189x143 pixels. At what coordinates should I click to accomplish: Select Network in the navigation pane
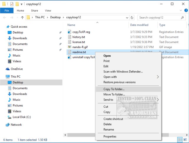[16, 125]
